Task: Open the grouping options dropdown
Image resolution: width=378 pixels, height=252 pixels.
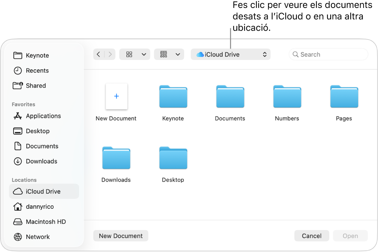Action: [169, 54]
